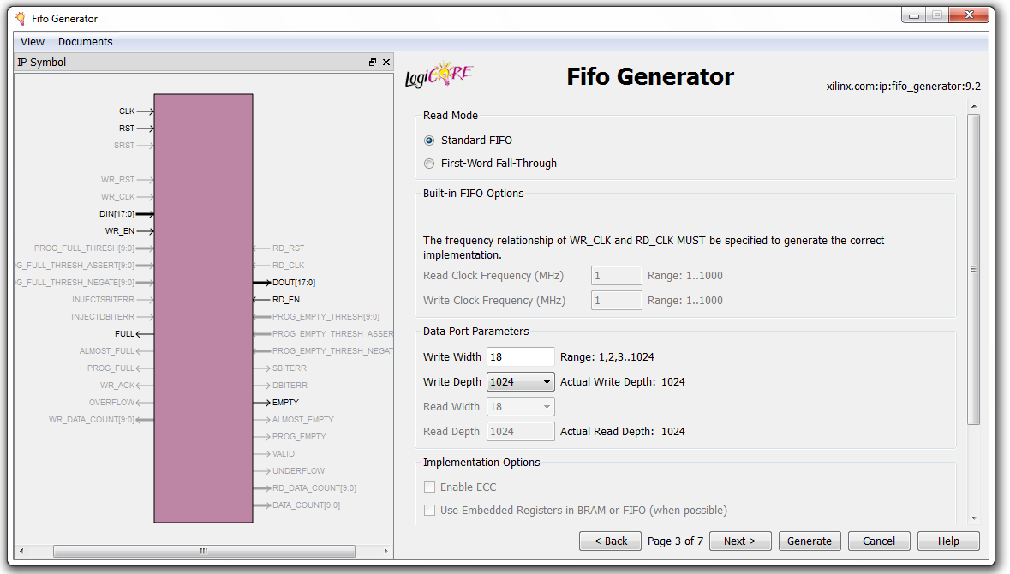The image size is (1010, 574).
Task: Open the View menu
Action: click(33, 42)
